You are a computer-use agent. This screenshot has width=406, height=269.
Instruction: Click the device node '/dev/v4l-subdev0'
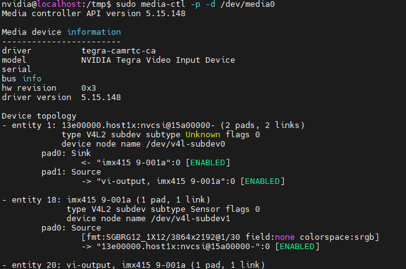pyautogui.click(x=186, y=144)
